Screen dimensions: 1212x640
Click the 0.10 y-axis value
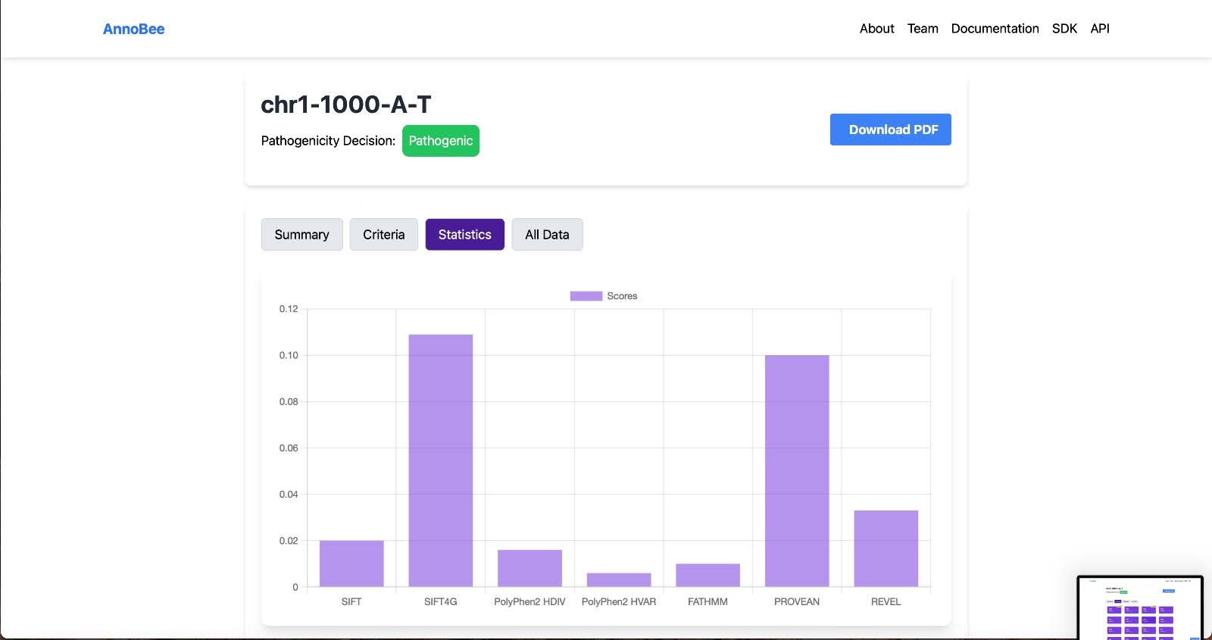(289, 355)
